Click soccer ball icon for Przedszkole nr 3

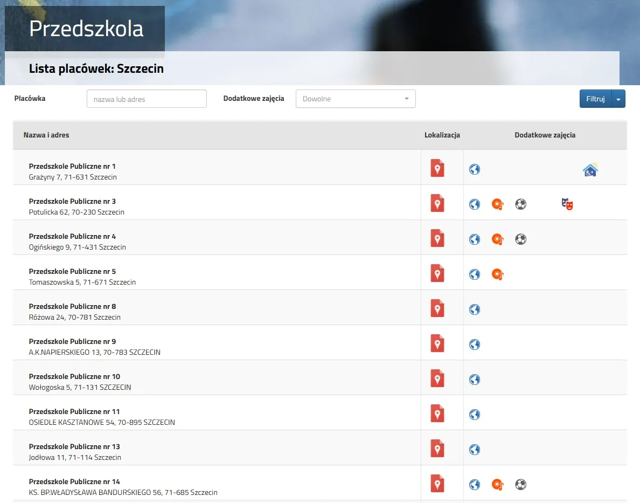click(520, 204)
